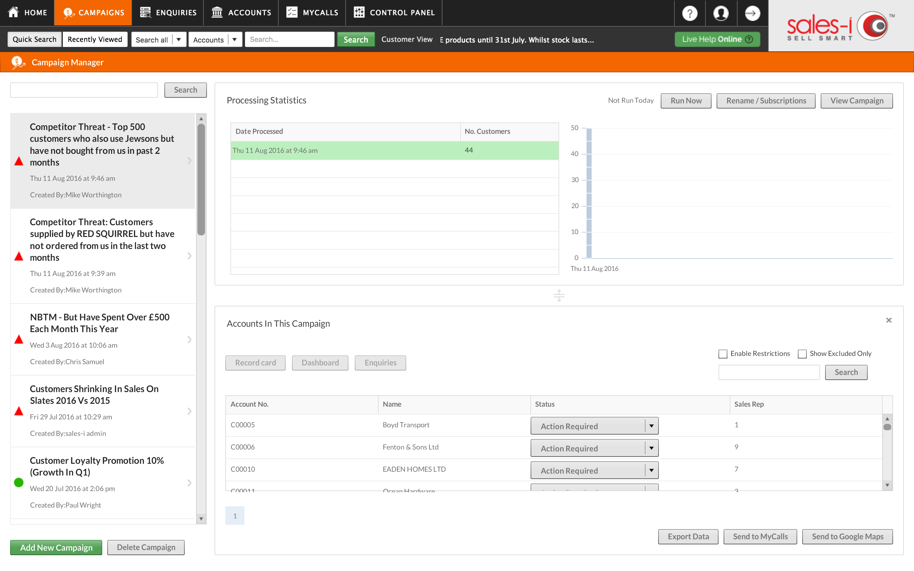Tick the Show Excluded Only checkbox
This screenshot has width=914, height=571.
(x=802, y=354)
